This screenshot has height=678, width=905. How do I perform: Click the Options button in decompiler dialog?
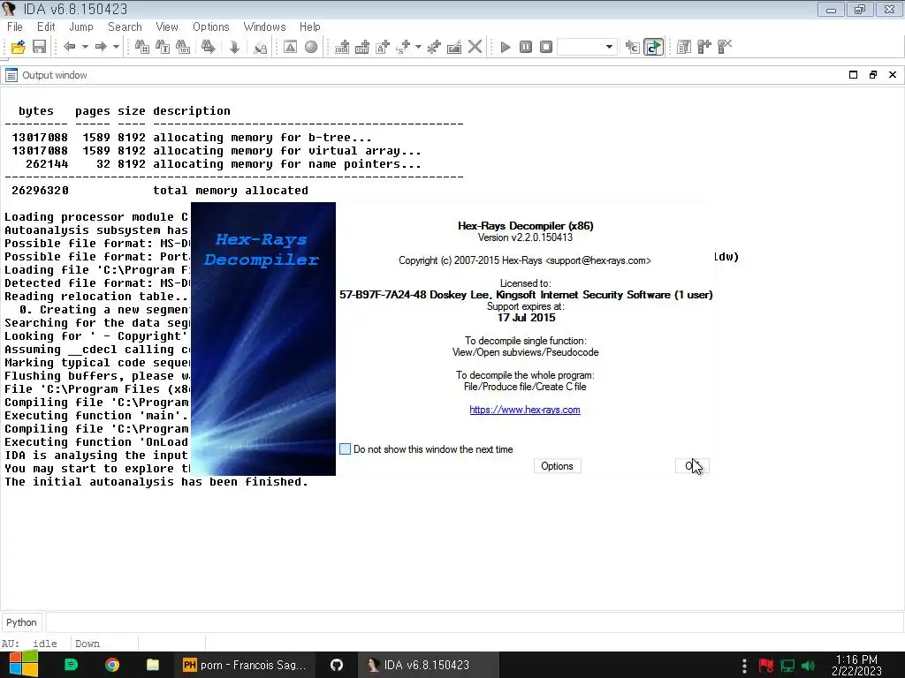click(x=557, y=466)
